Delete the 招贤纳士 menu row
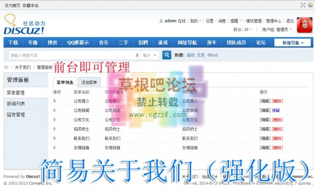The width and height of the screenshot is (315, 194). pos(277,129)
